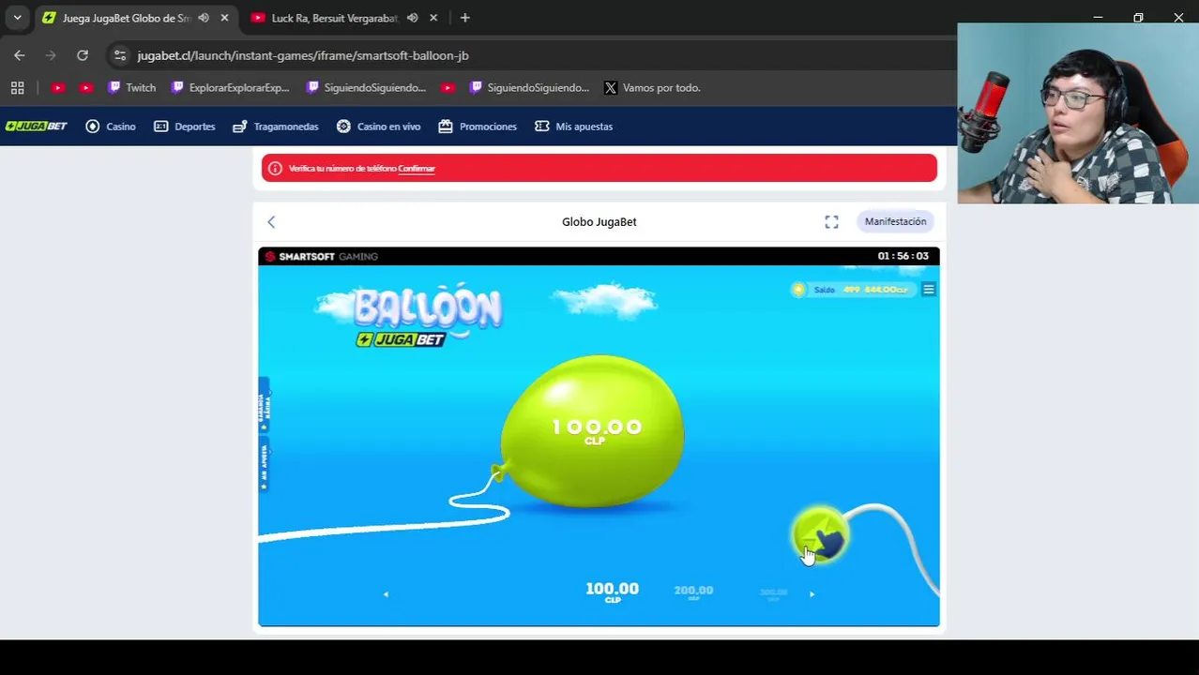Click the Globo JugaBet title text
This screenshot has width=1199, height=675.
tap(599, 222)
